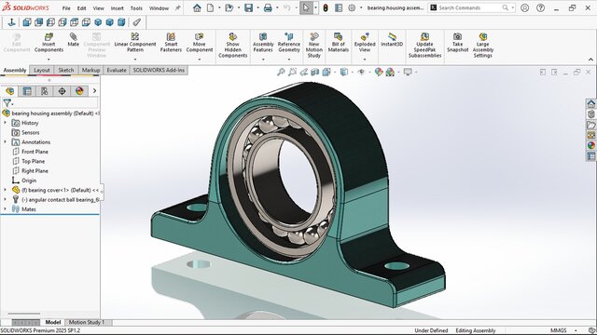
Task: Open the Edit menu
Action: 81,8
